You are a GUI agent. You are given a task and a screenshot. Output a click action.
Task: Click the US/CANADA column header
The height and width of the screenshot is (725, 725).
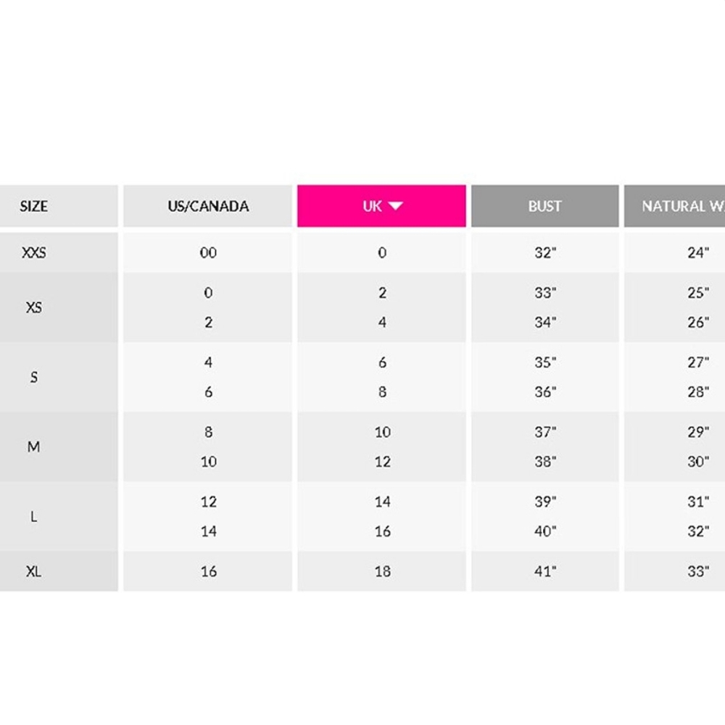[208, 206]
